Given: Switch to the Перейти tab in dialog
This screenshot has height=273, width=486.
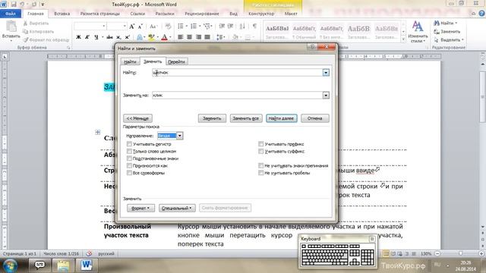Looking at the screenshot, I should (176, 62).
